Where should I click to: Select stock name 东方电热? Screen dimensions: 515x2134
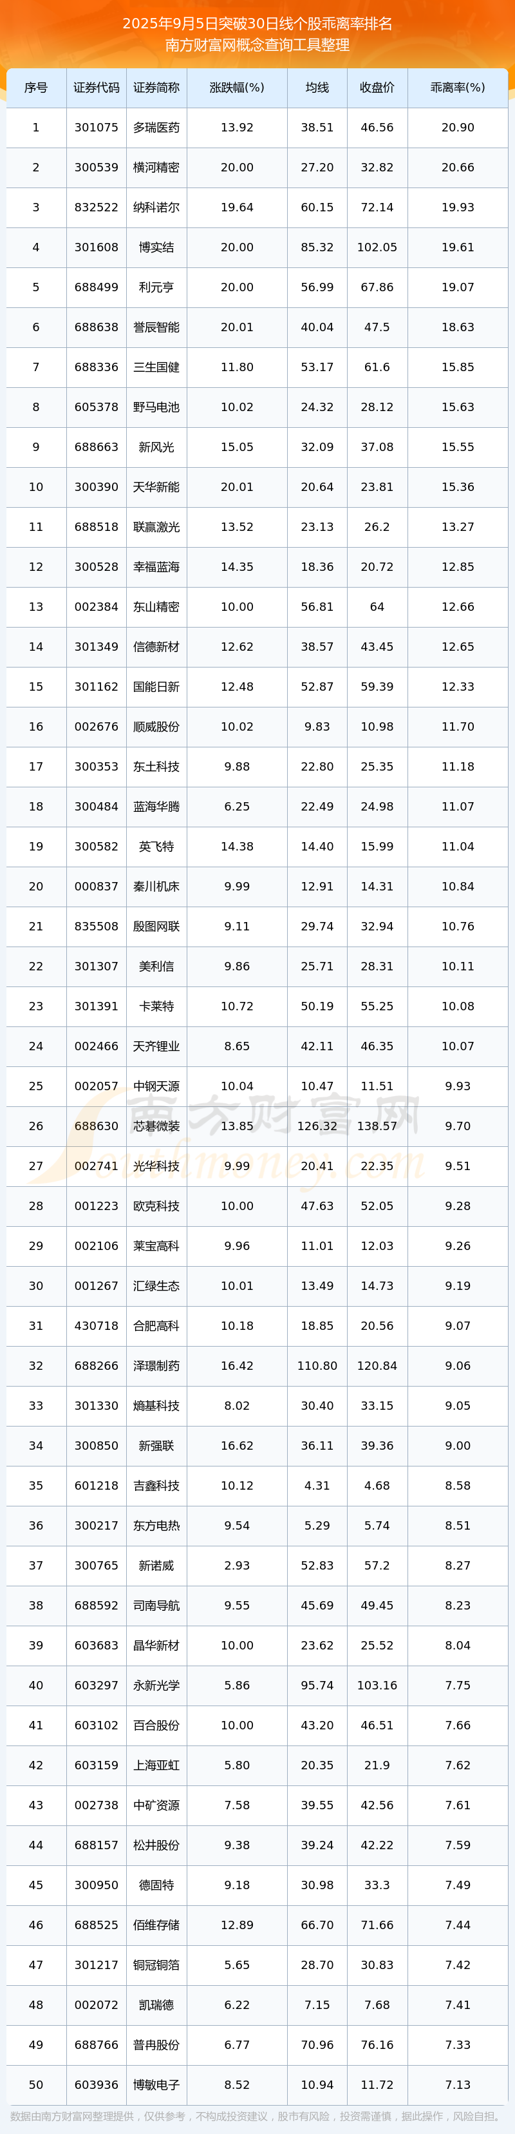pos(156,1526)
